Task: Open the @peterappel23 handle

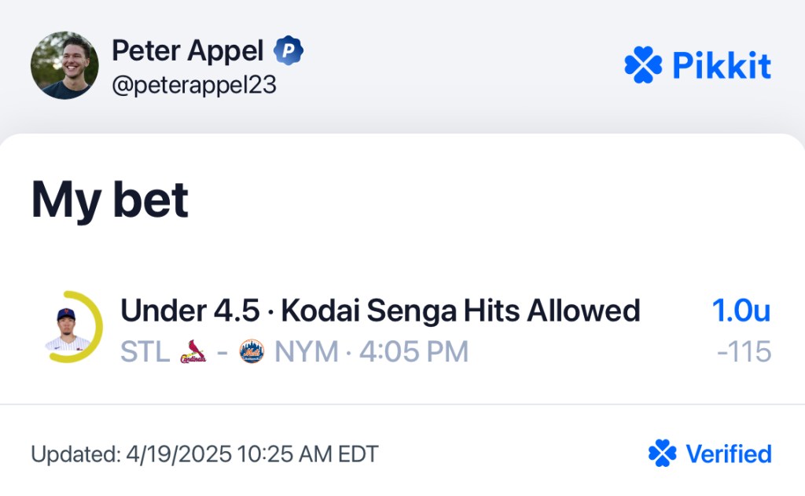Action: (194, 85)
